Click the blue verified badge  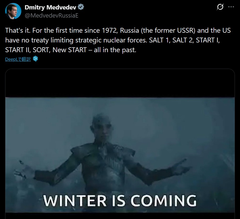coord(81,7)
